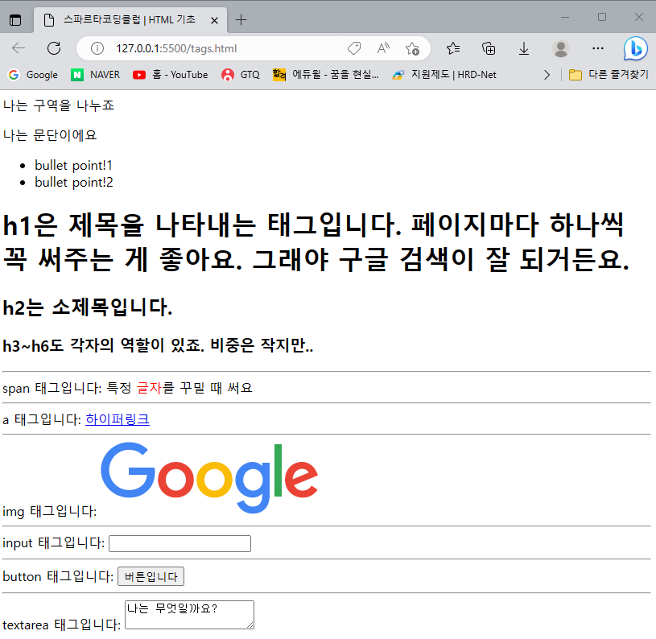The height and width of the screenshot is (639, 656).
Task: Open Settings and more ellipsis menu
Action: [x=598, y=48]
